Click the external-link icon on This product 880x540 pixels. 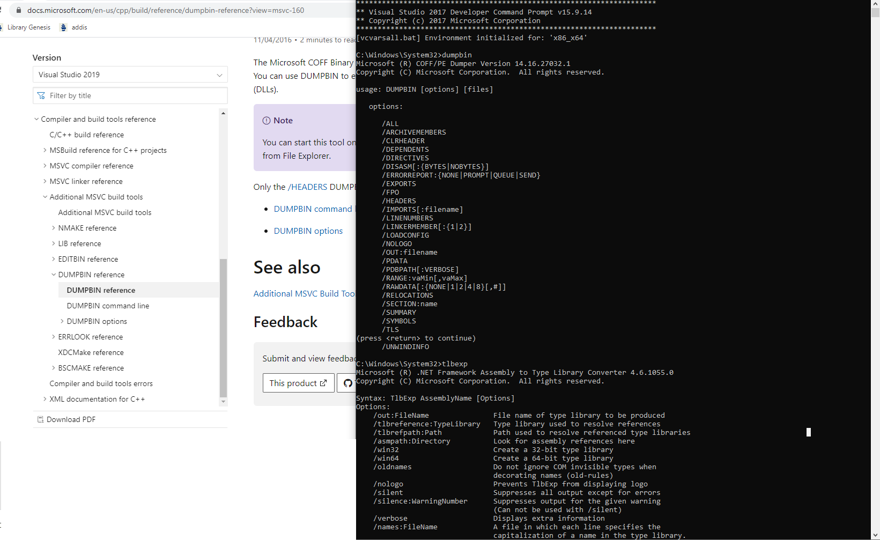323,382
